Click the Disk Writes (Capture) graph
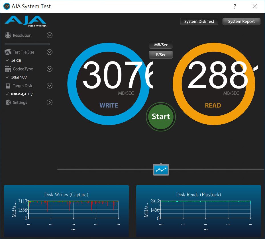The width and height of the screenshot is (265, 239). click(x=66, y=211)
